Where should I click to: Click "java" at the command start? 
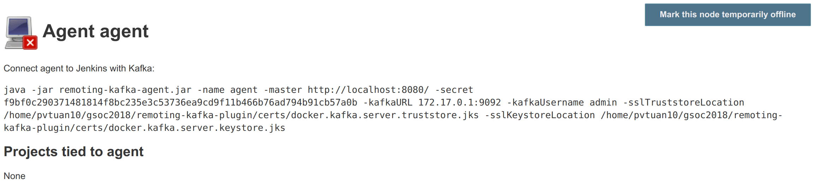pyautogui.click(x=14, y=90)
